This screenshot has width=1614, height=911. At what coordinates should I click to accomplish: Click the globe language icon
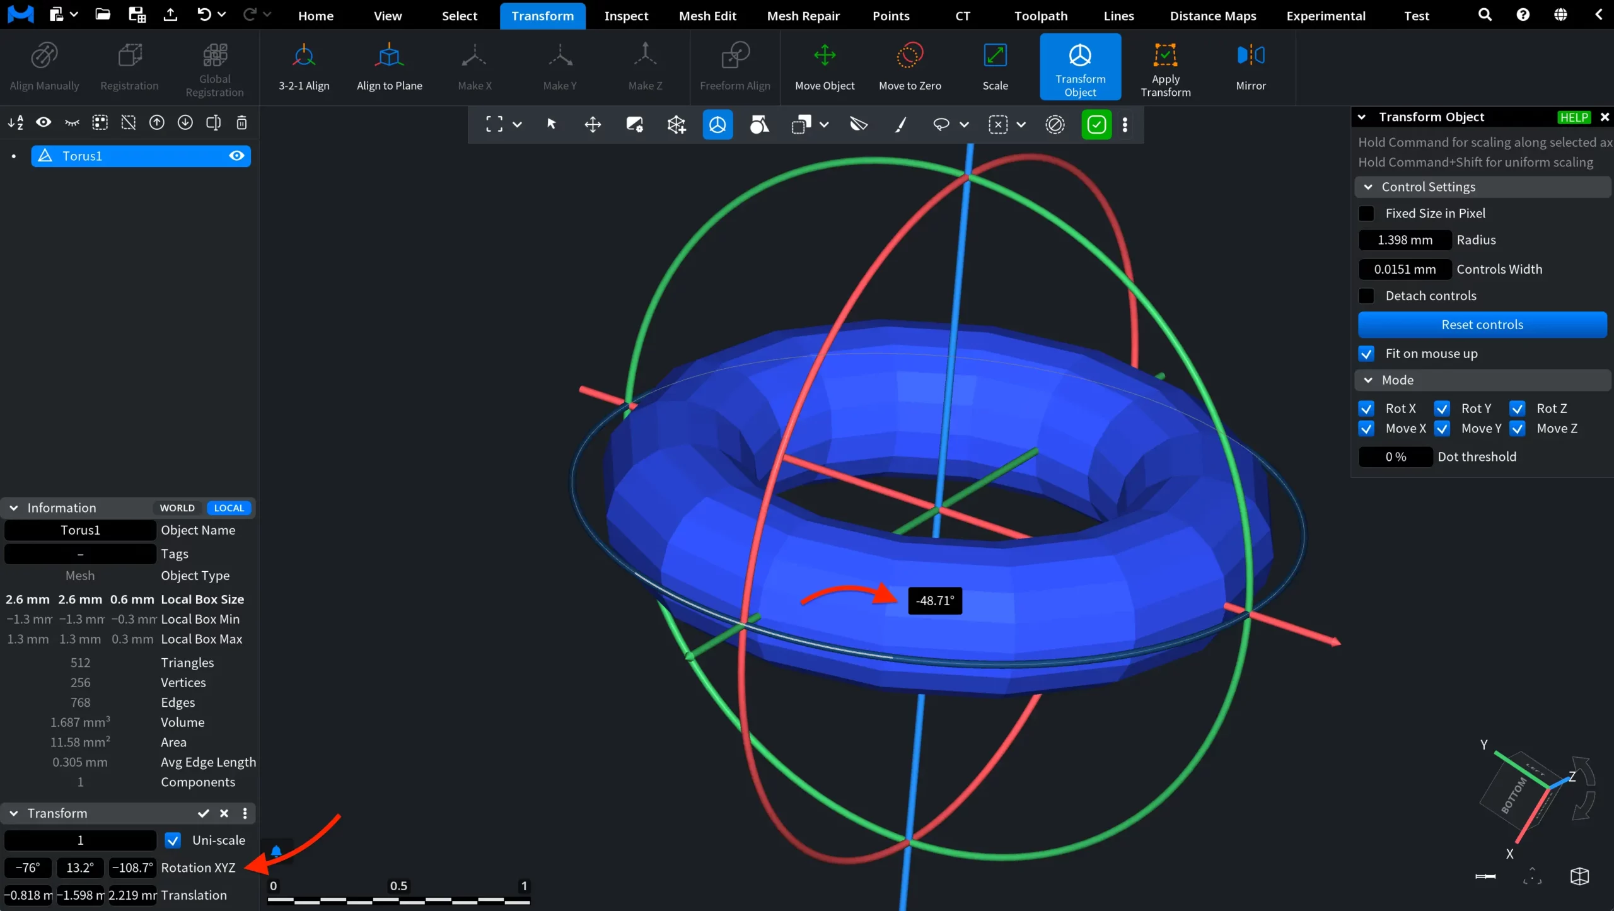[x=1560, y=15]
